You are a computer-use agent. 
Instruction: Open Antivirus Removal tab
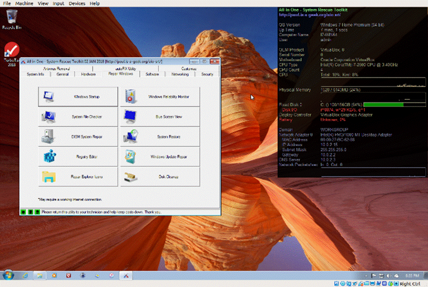pos(57,69)
